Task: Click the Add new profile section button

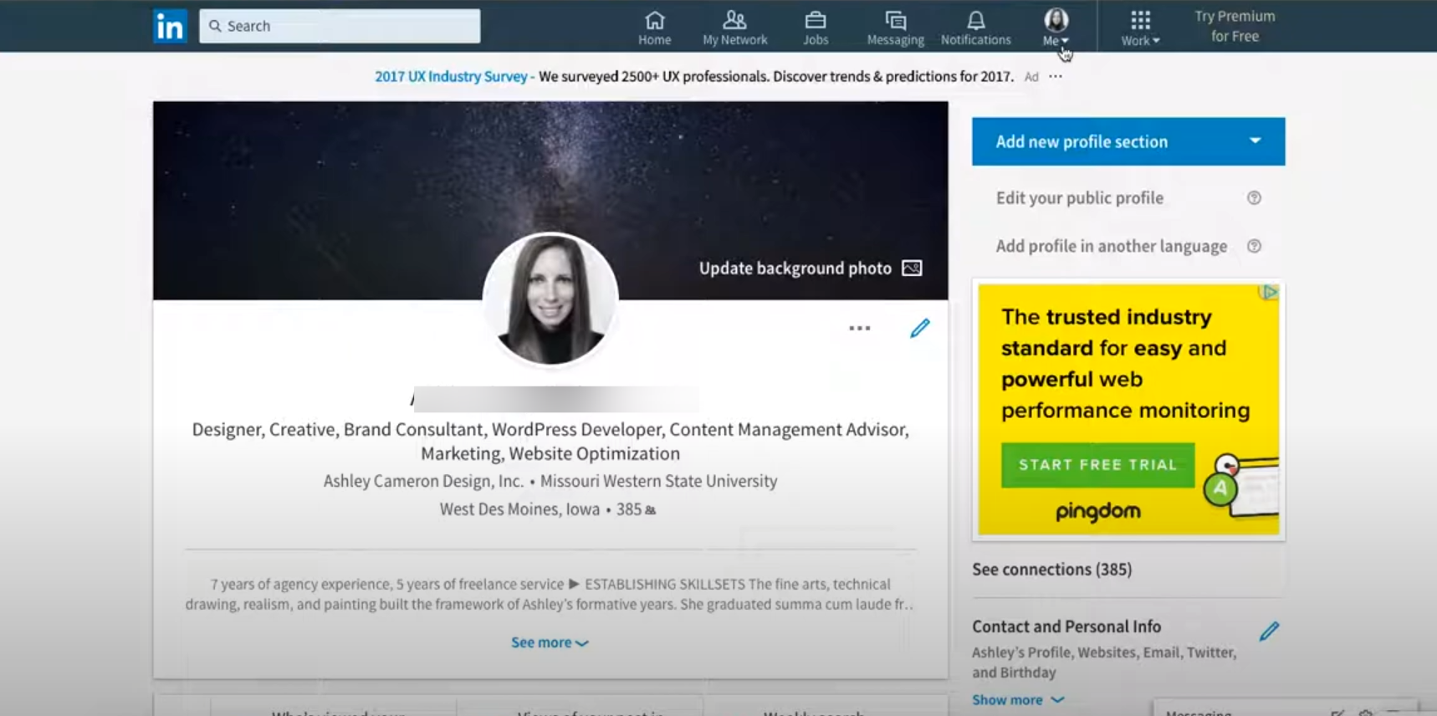Action: click(x=1128, y=141)
